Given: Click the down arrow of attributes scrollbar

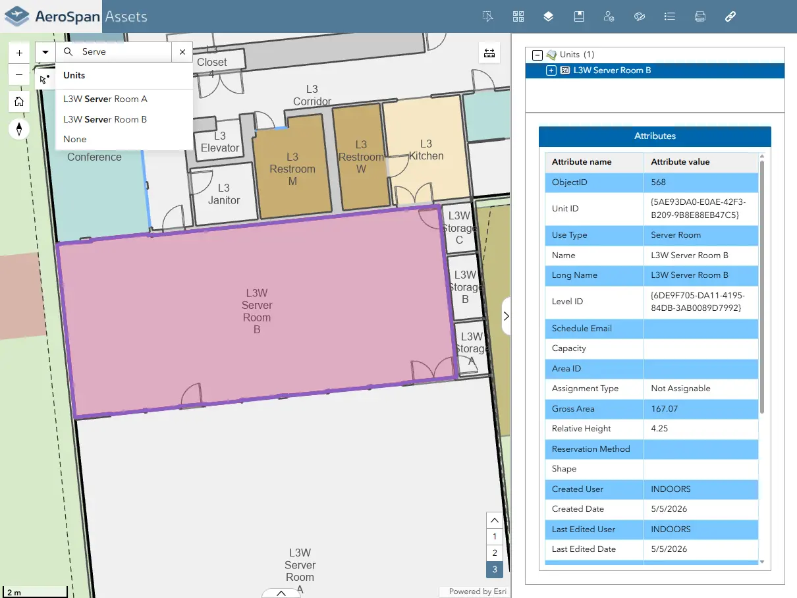Looking at the screenshot, I should (x=762, y=562).
